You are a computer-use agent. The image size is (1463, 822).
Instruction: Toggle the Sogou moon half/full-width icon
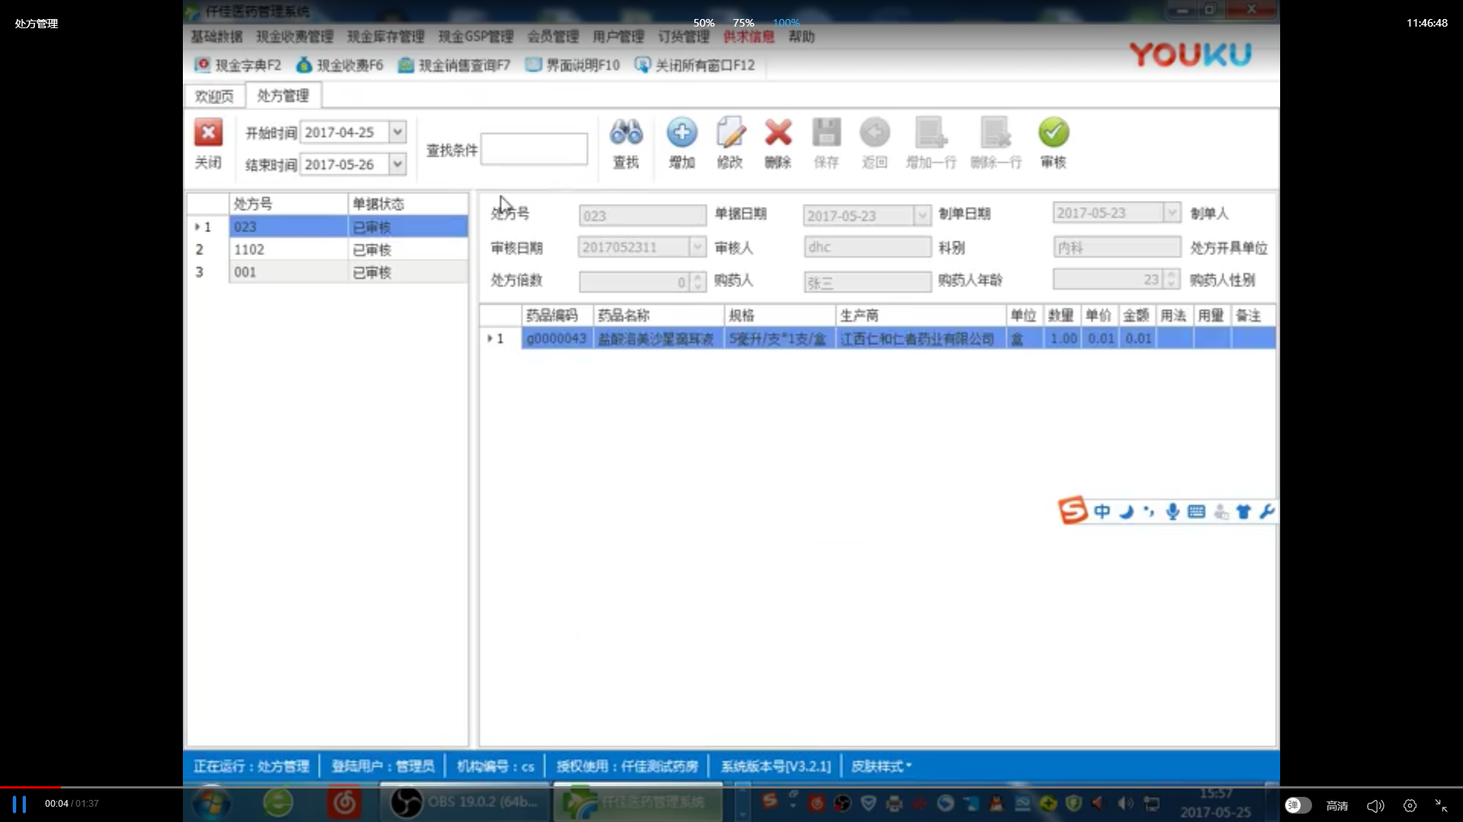[1126, 511]
